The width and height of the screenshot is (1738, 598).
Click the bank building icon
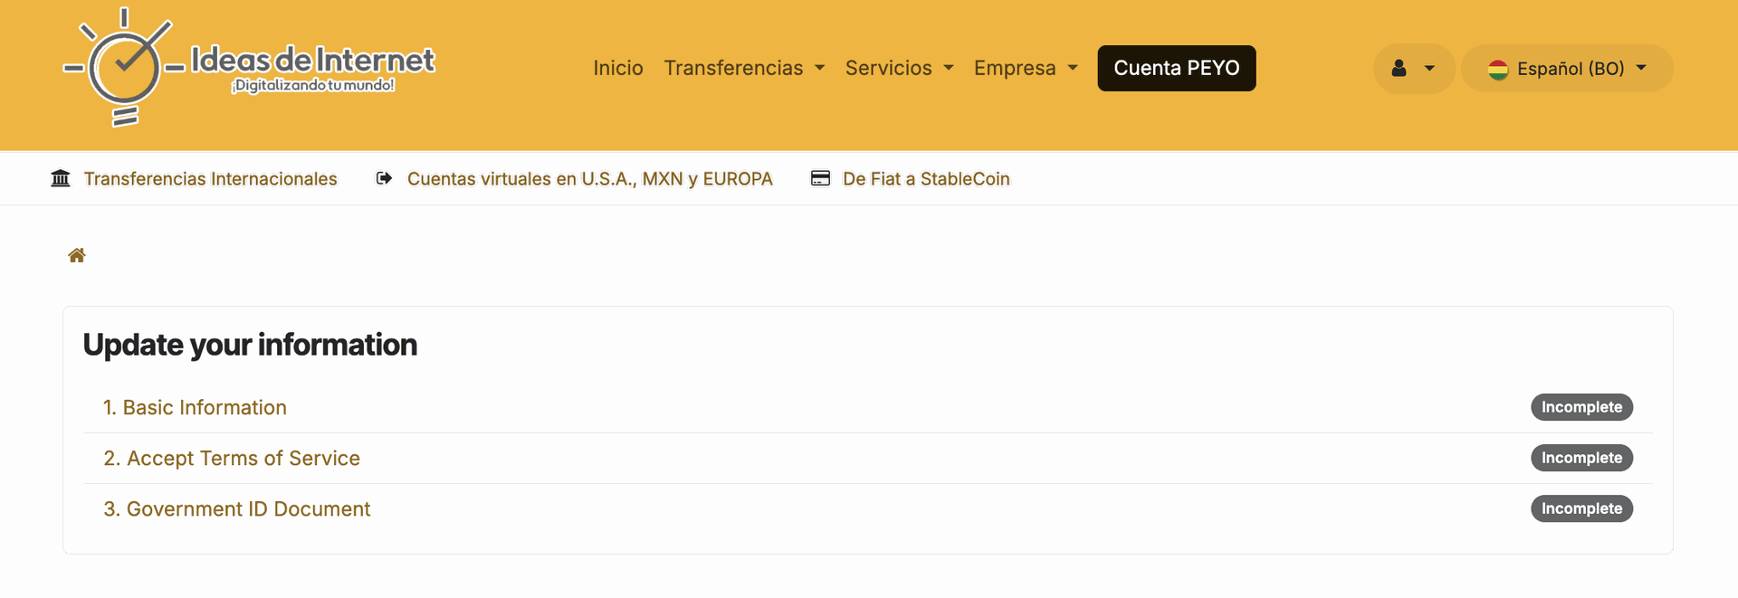click(61, 178)
